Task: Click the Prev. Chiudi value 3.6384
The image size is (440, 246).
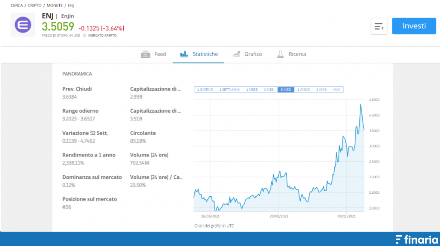Action: click(69, 97)
